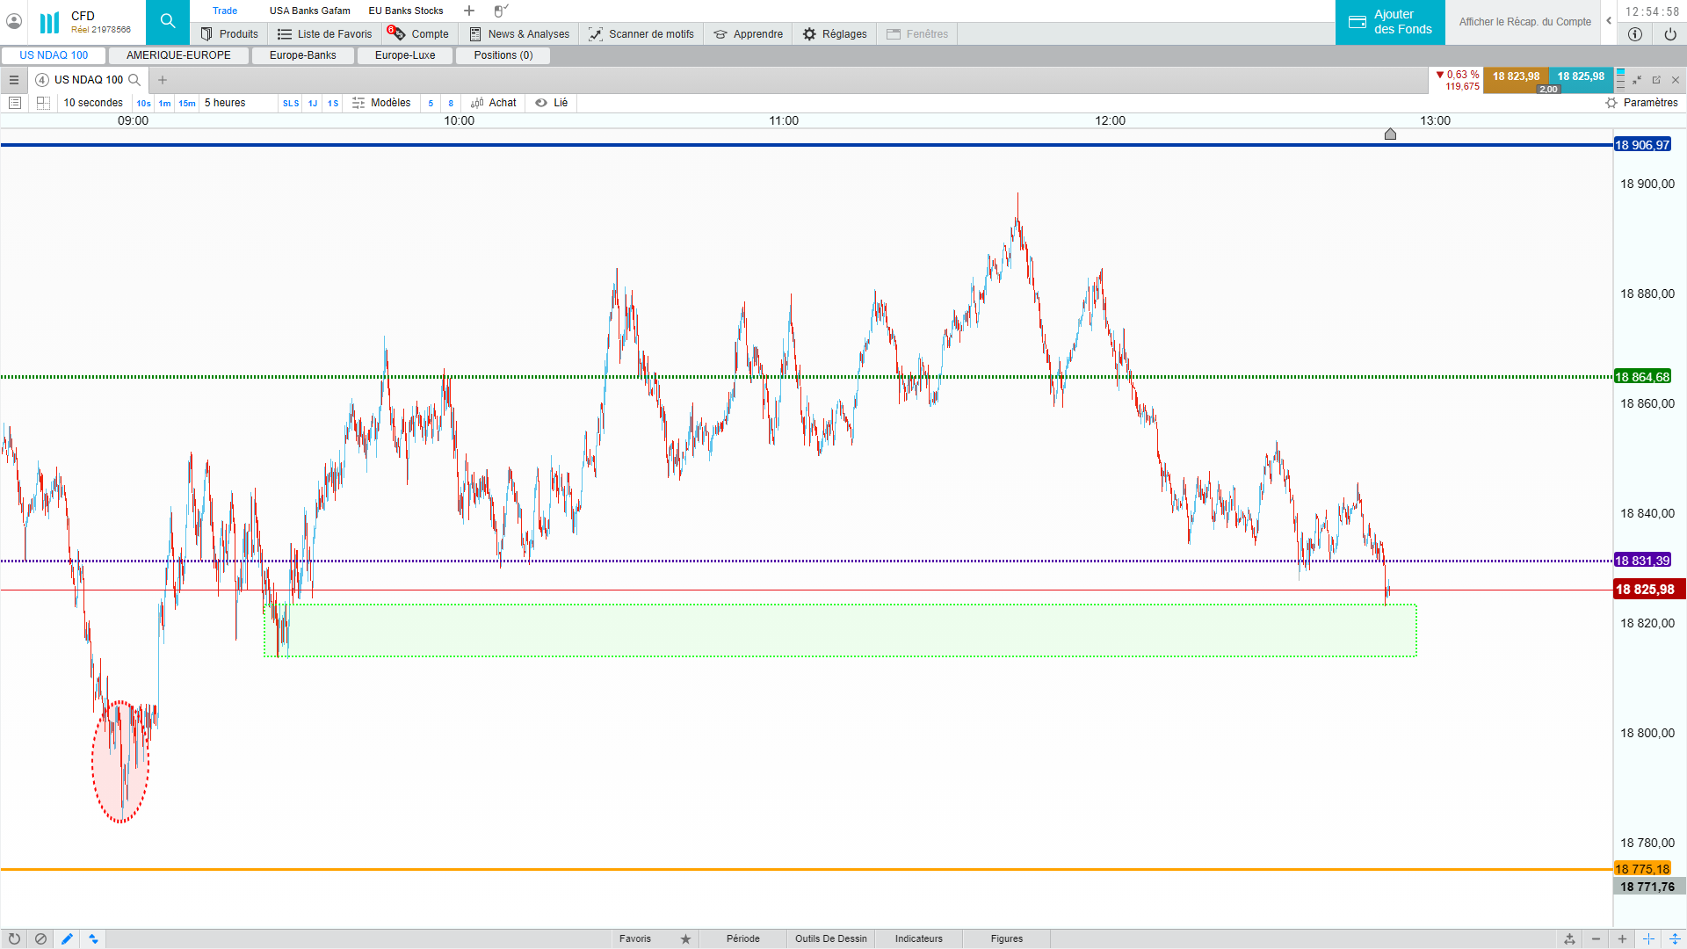Open the Modèles templates dropdown
The width and height of the screenshot is (1687, 949).
tap(381, 103)
